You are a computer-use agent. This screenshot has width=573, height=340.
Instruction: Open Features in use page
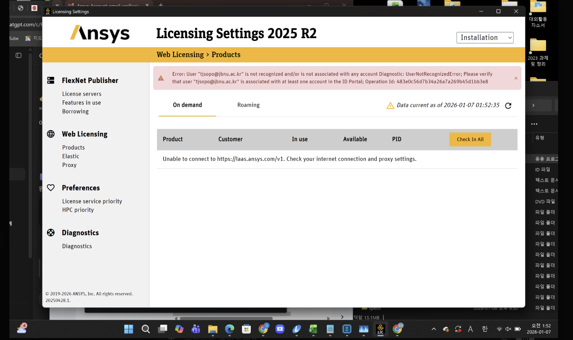point(81,103)
